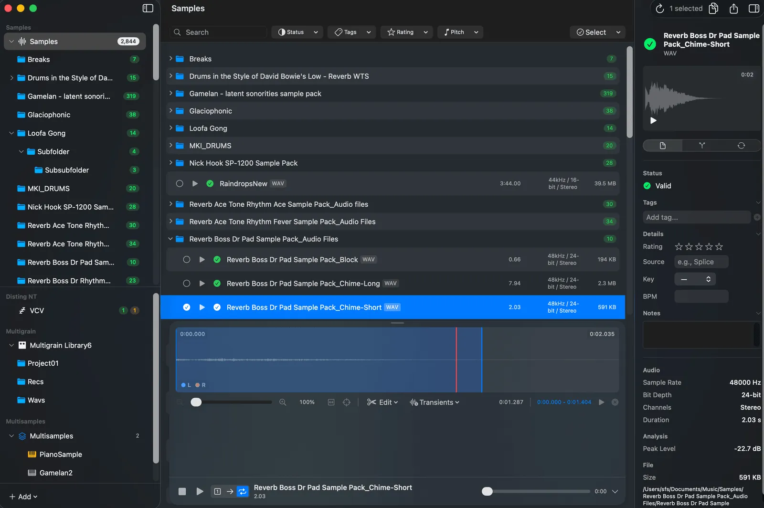This screenshot has width=764, height=508.
Task: Click the fit-to-width waveform icon
Action: [x=331, y=402]
